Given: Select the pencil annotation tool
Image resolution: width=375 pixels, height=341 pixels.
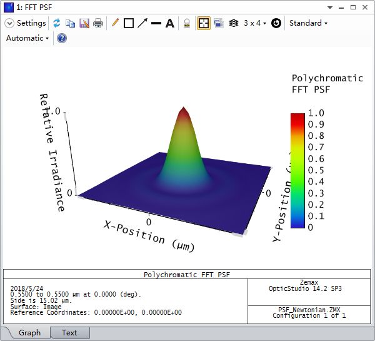Looking at the screenshot, I should coord(115,23).
